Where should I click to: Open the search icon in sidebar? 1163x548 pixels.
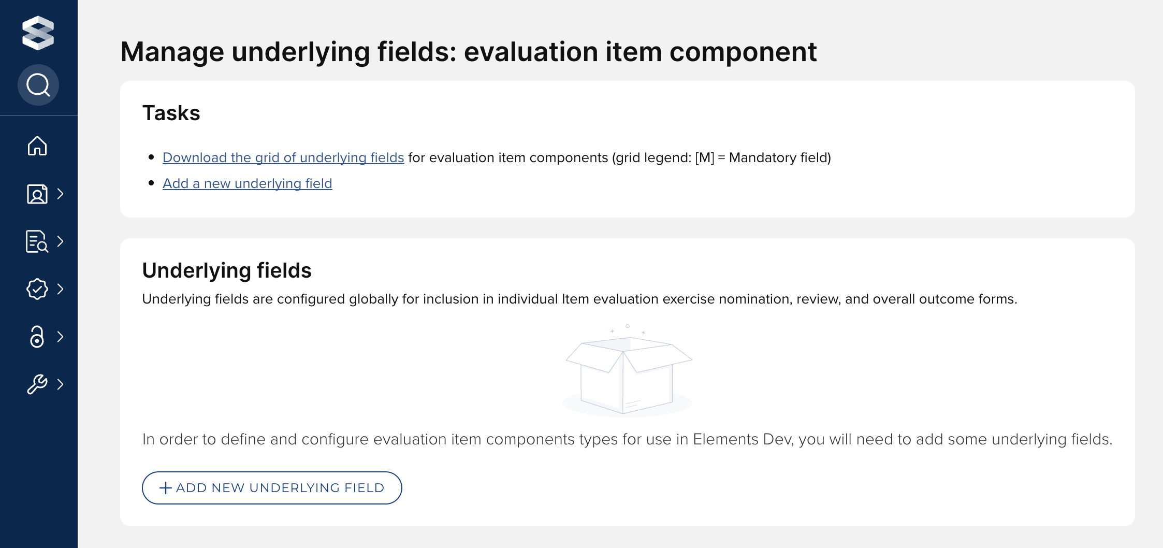38,85
